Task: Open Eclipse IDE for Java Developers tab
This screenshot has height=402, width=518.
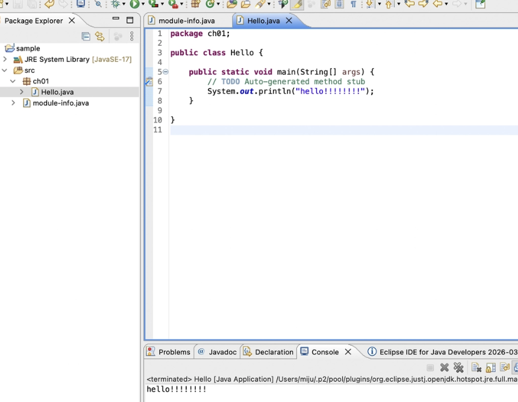Action: 443,352
